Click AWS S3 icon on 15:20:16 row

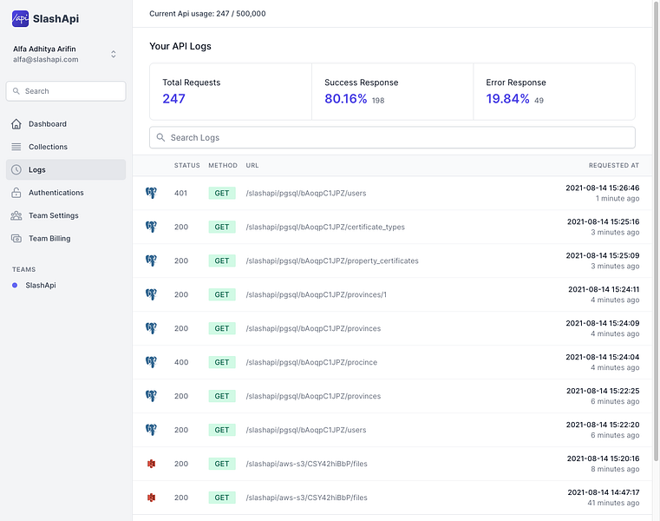(151, 464)
